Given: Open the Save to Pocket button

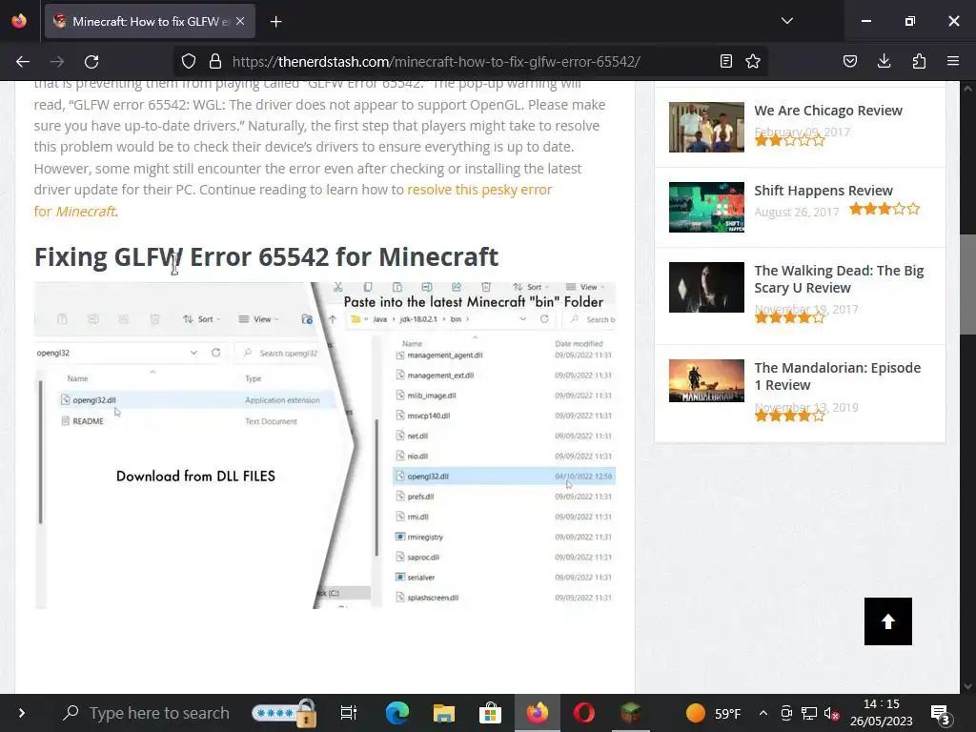Looking at the screenshot, I should pyautogui.click(x=850, y=61).
